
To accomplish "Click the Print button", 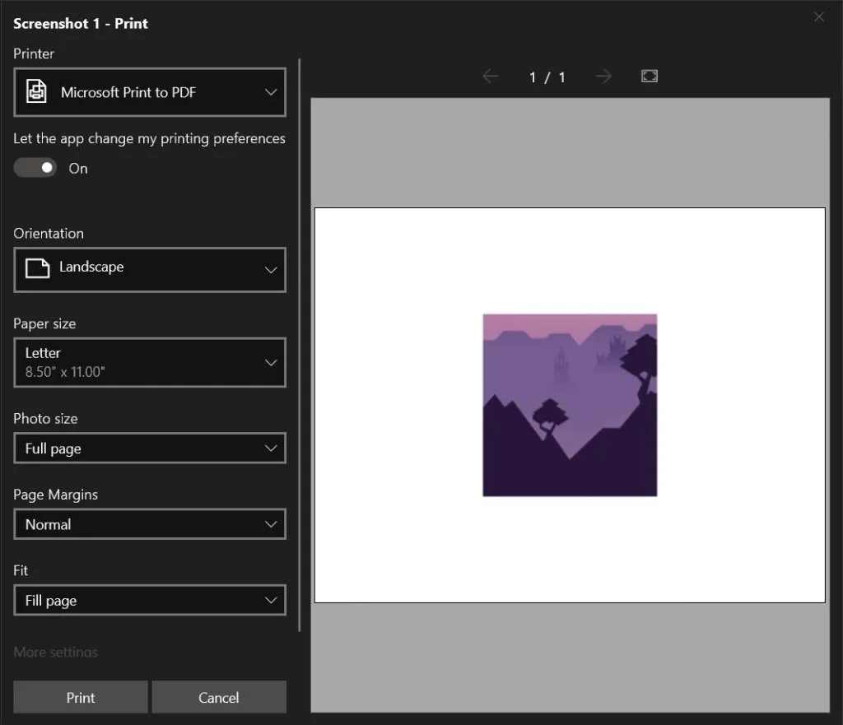I will pos(80,696).
